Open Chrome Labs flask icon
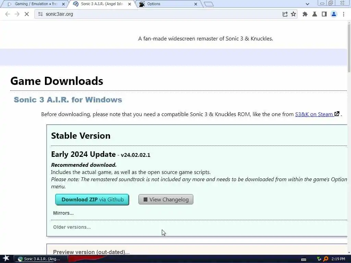351x263 pixels. [x=315, y=14]
